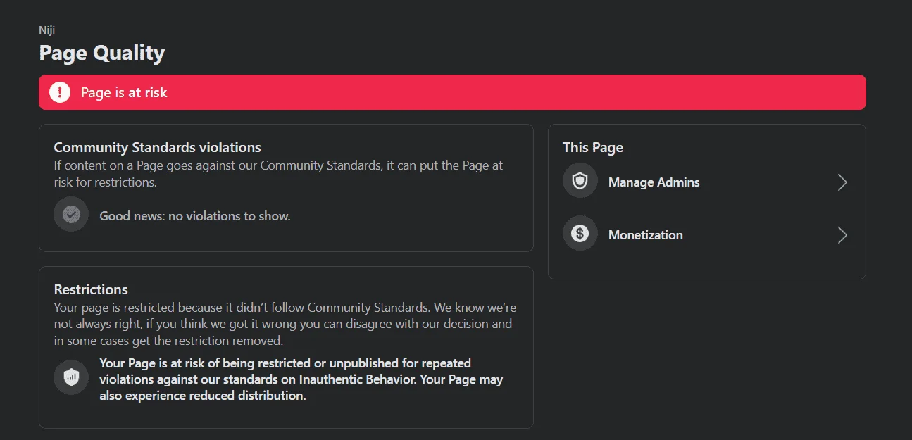Click the shield icon next to Manage Admins
912x440 pixels.
580,181
